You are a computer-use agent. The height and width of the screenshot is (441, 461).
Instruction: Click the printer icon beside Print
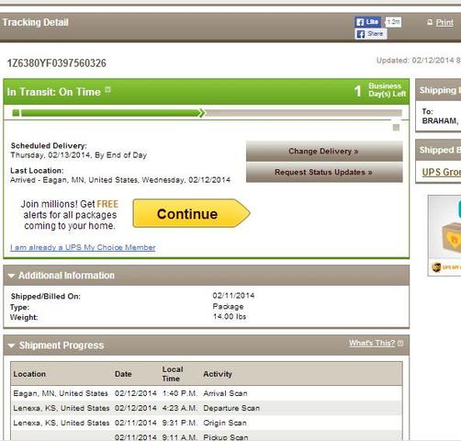(x=430, y=22)
